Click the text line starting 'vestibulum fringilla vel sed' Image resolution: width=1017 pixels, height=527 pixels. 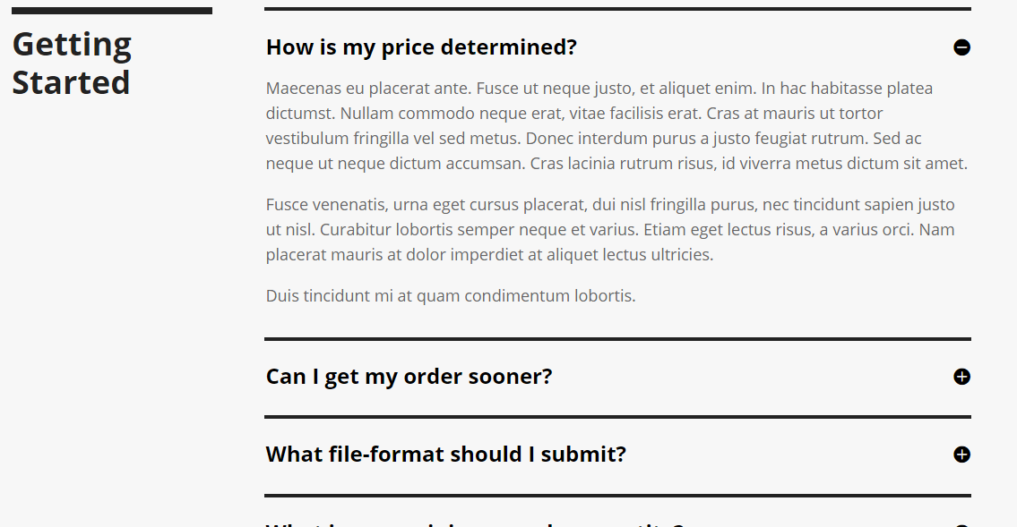point(593,139)
